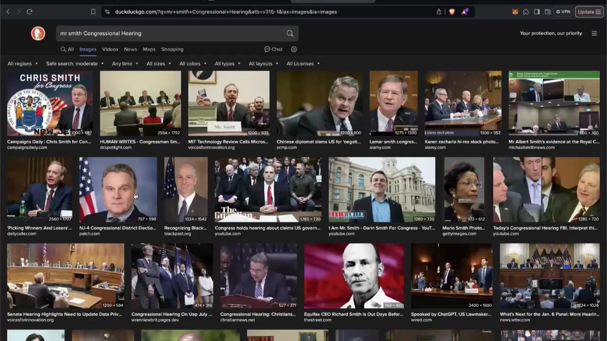Click the Update browser button
This screenshot has height=341, width=607.
coord(589,11)
